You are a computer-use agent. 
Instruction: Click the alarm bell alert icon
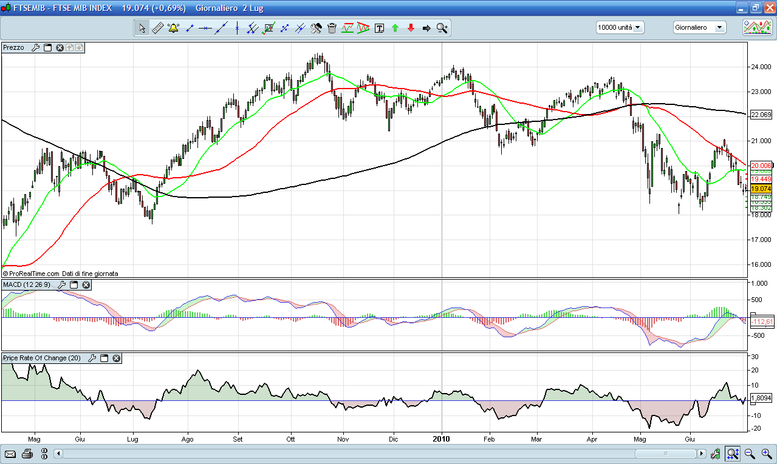pos(173,28)
